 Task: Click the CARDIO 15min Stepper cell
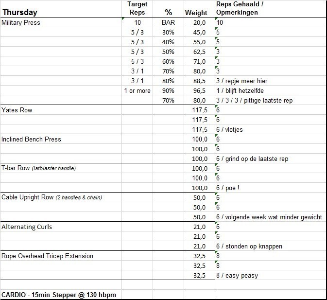click(x=59, y=295)
